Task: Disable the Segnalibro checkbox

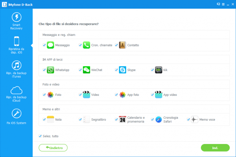Action: [80, 120]
